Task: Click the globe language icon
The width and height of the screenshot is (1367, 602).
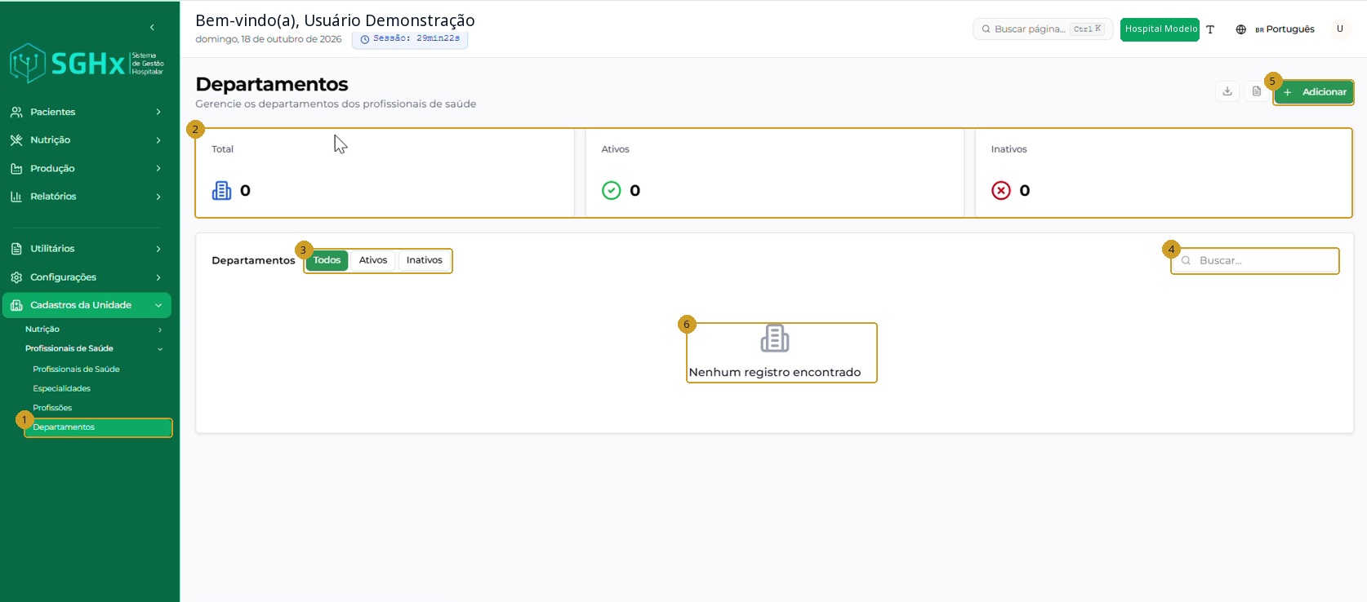Action: coord(1240,29)
